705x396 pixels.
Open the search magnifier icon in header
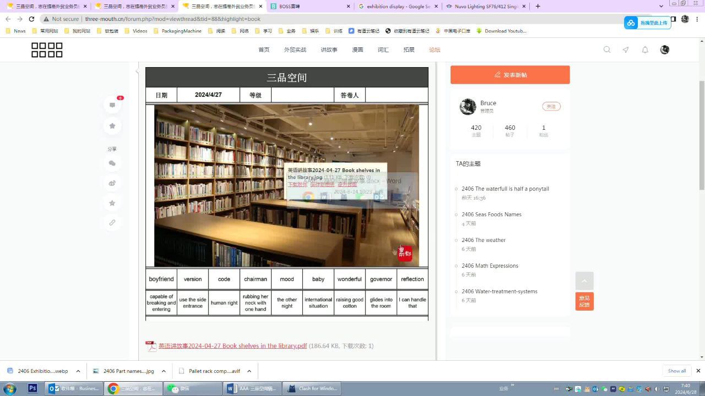pos(607,50)
